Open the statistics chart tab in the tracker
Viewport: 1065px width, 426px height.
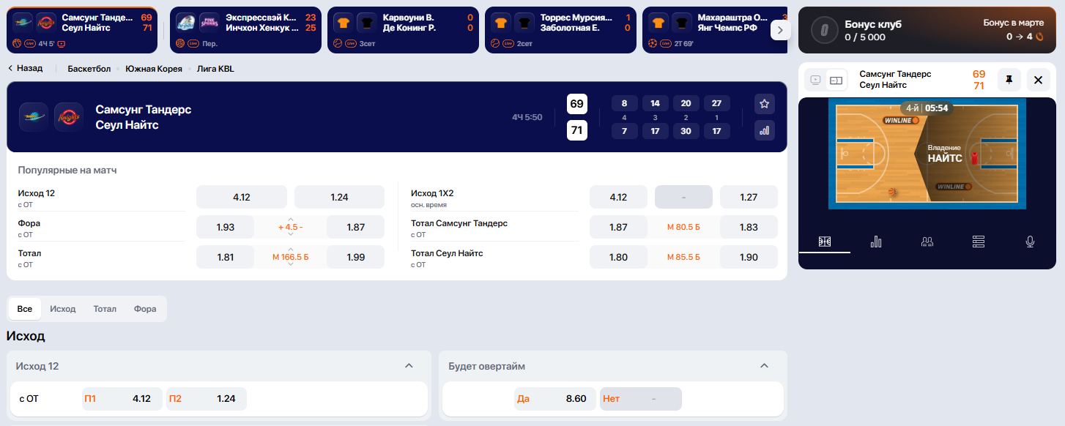click(x=876, y=242)
